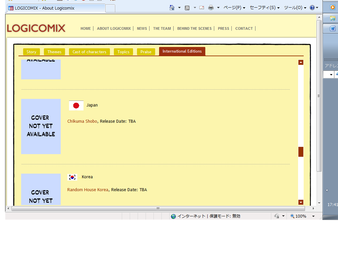Open the Random House Korea publisher link
The width and height of the screenshot is (338, 254).
point(88,190)
